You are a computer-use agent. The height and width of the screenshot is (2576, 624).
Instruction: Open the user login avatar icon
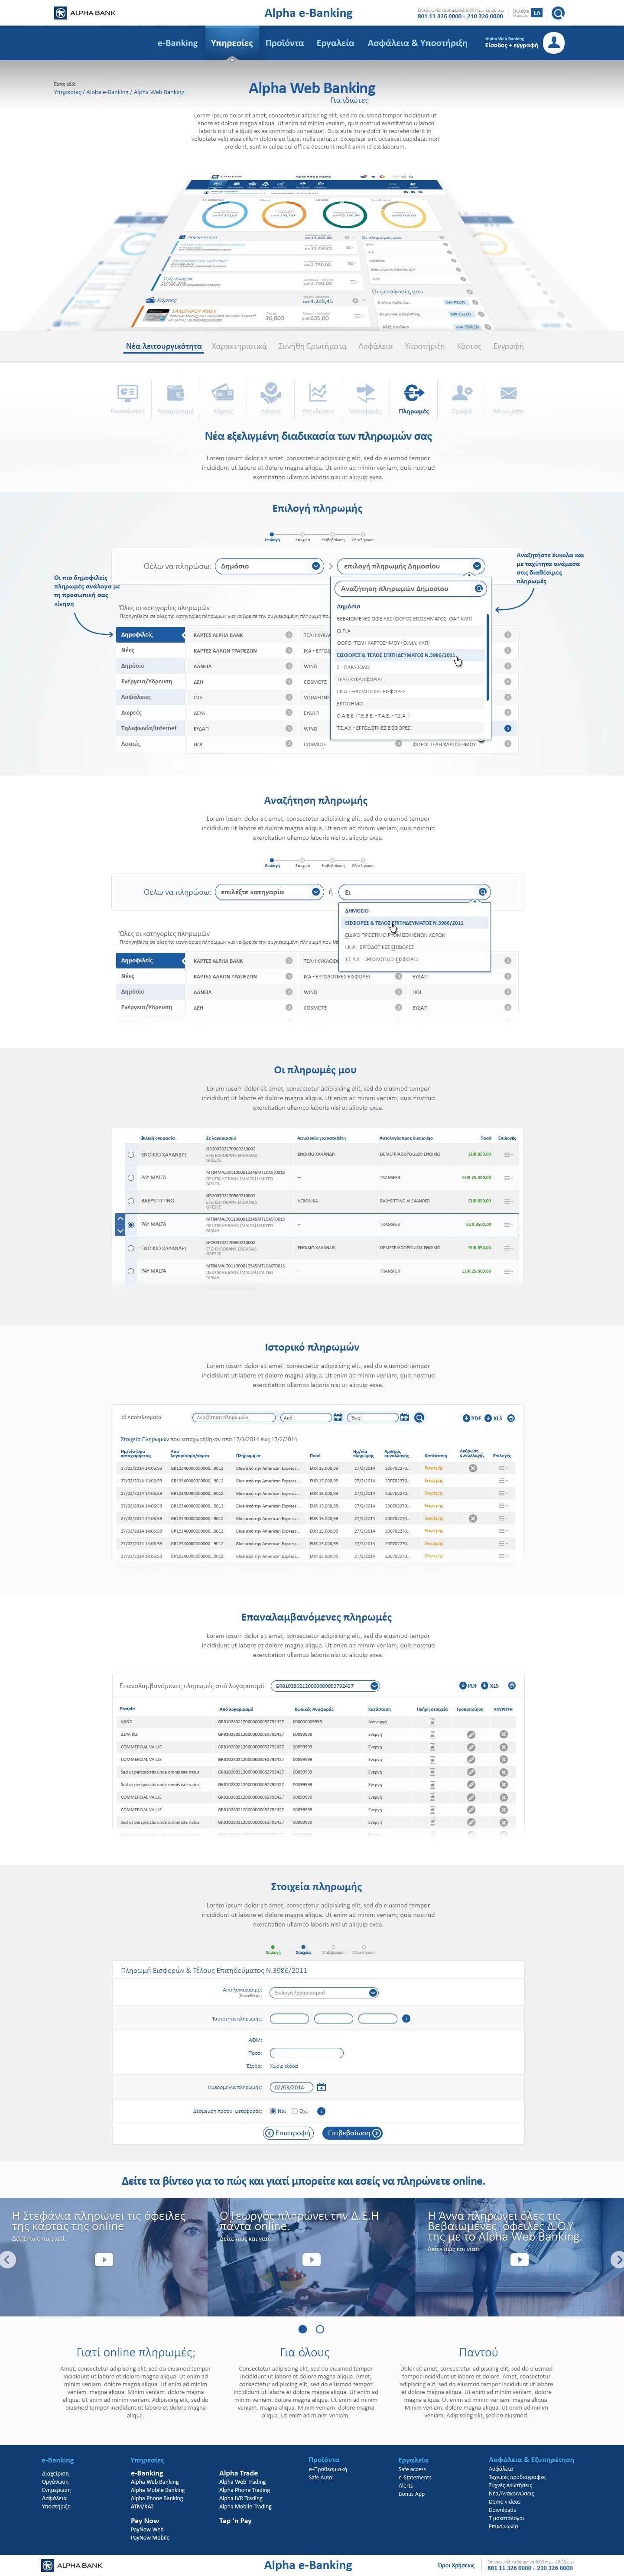[553, 43]
